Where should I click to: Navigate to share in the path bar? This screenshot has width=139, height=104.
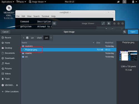39,38
